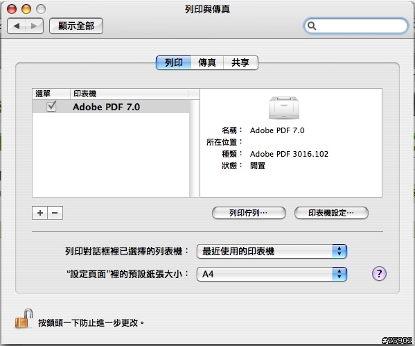Go back with the left arrow button
Image resolution: width=415 pixels, height=346 pixels.
coord(17,26)
